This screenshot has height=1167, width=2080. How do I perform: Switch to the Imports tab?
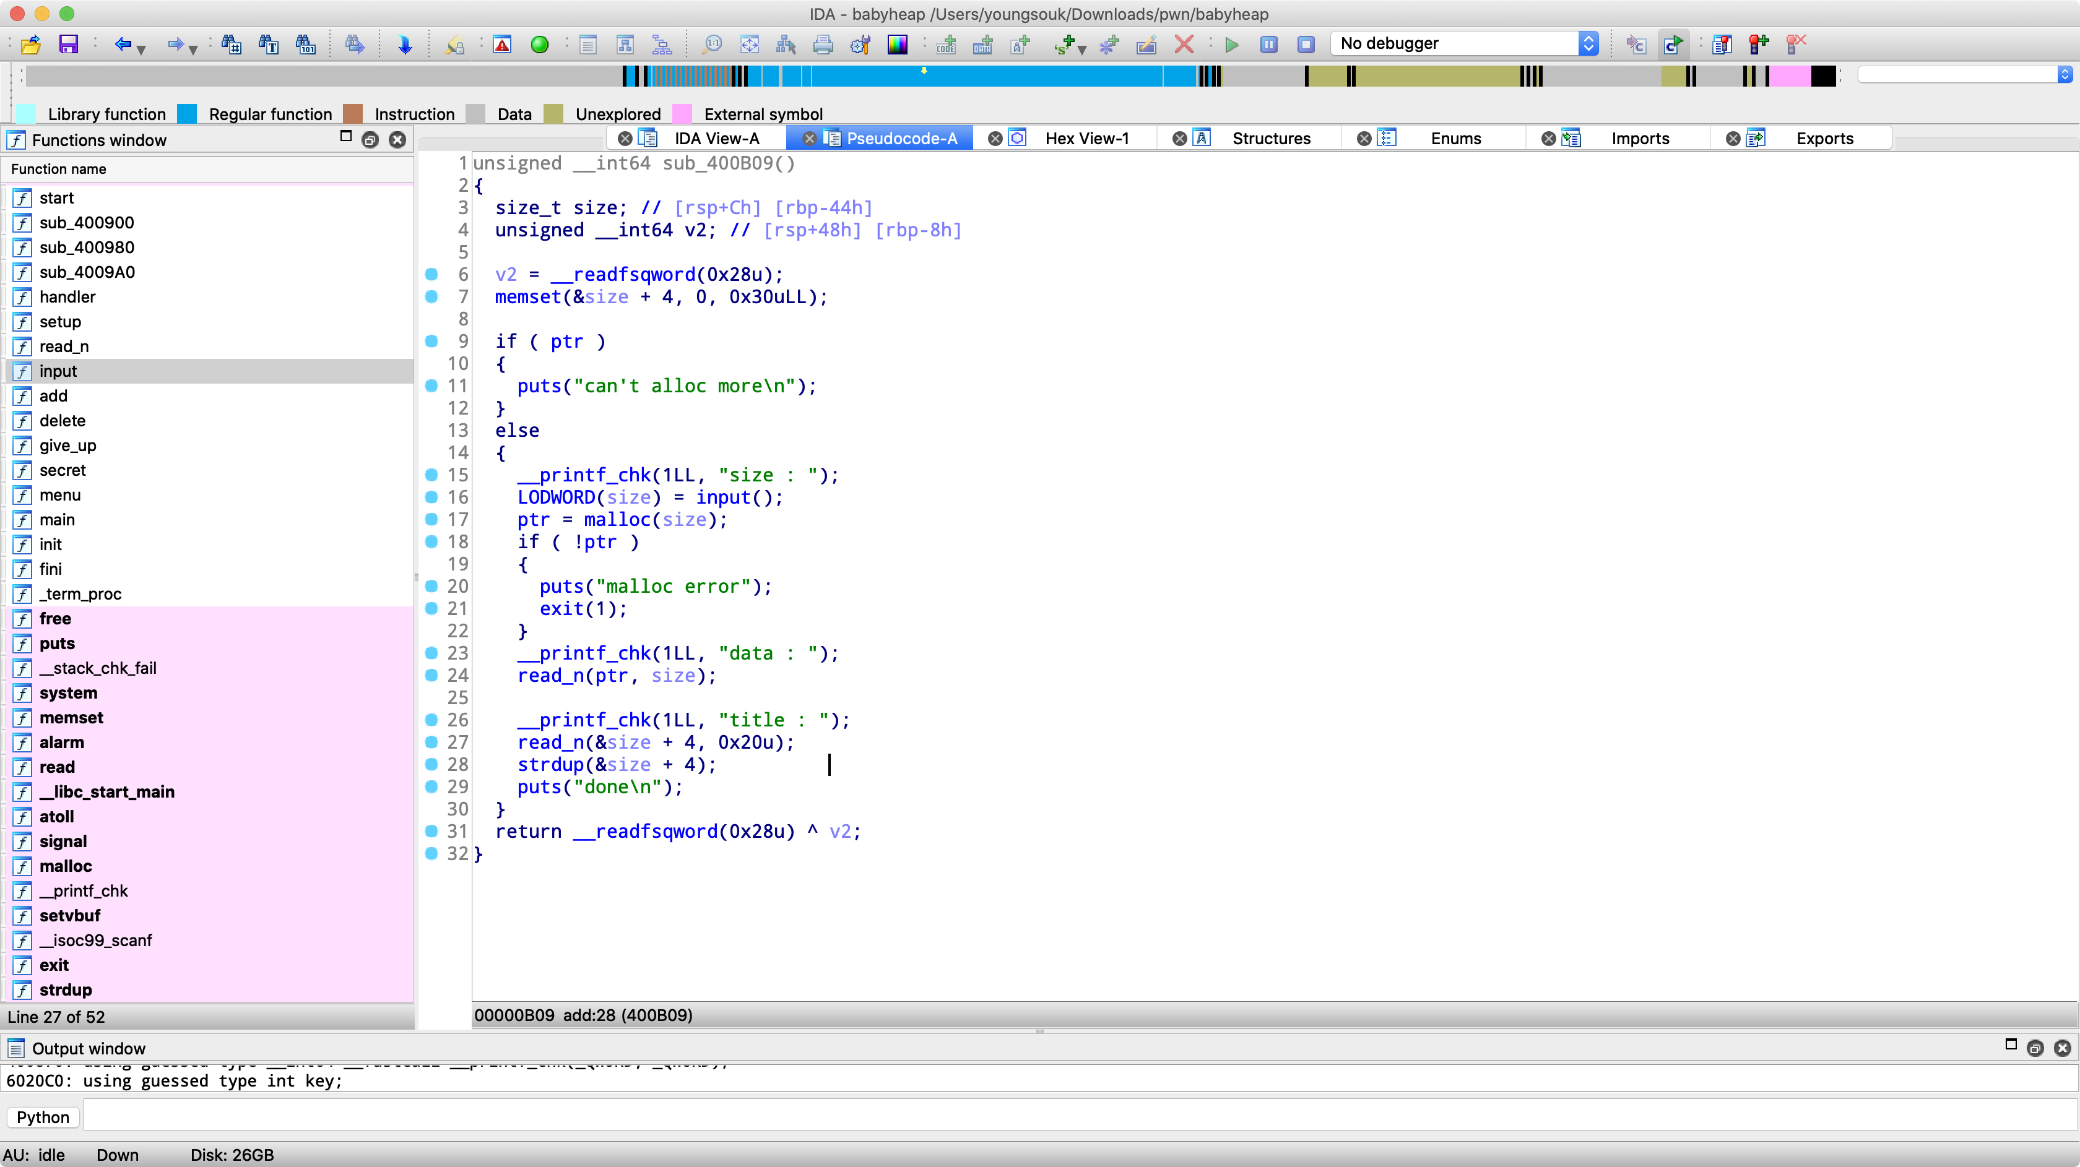pos(1639,138)
